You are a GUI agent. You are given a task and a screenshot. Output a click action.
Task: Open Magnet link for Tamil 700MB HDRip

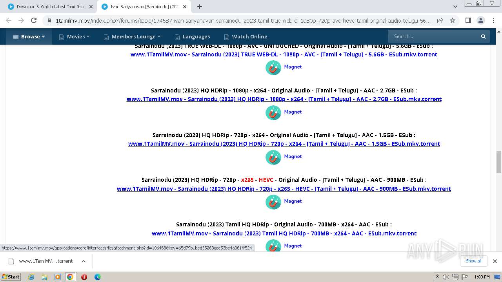[293, 246]
